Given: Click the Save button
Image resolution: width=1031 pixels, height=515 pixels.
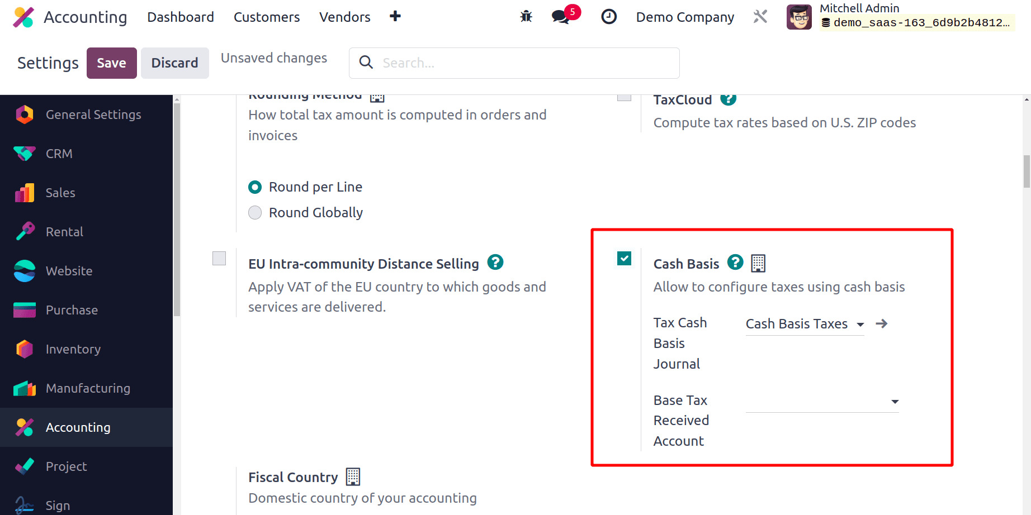Looking at the screenshot, I should click(111, 63).
